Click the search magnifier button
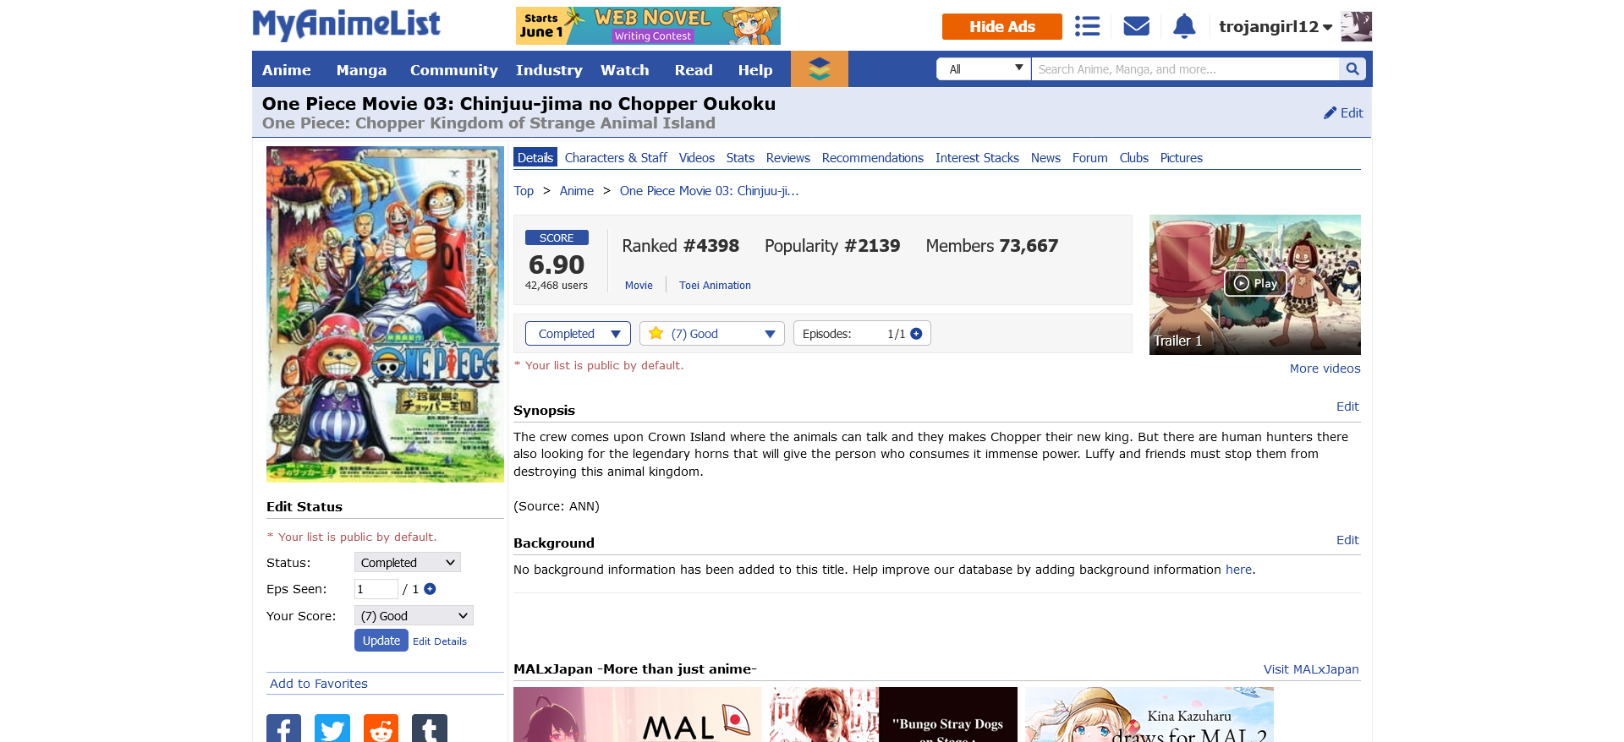This screenshot has width=1624, height=742. [1352, 69]
